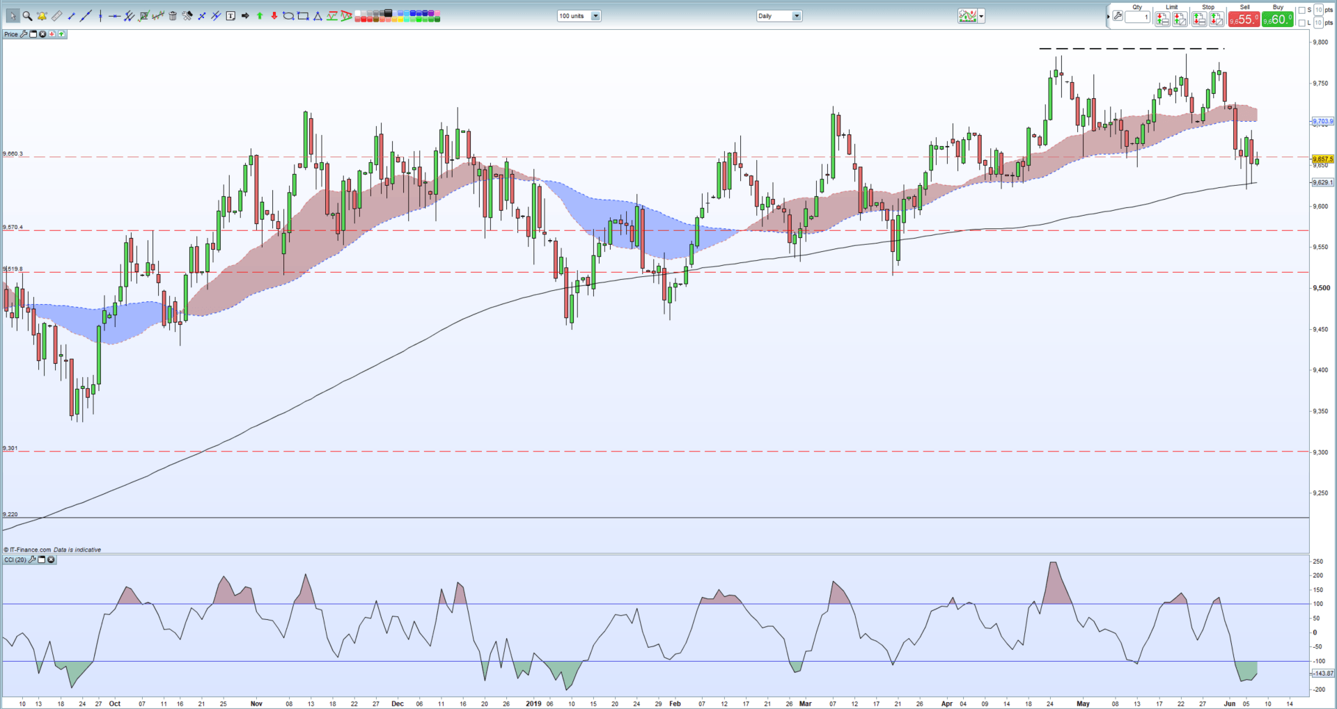Click the S points input field

tap(1318, 10)
